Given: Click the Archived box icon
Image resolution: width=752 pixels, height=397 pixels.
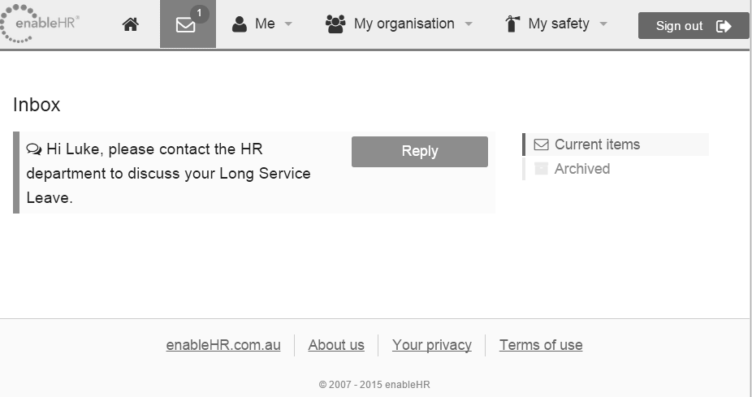Looking at the screenshot, I should 541,169.
